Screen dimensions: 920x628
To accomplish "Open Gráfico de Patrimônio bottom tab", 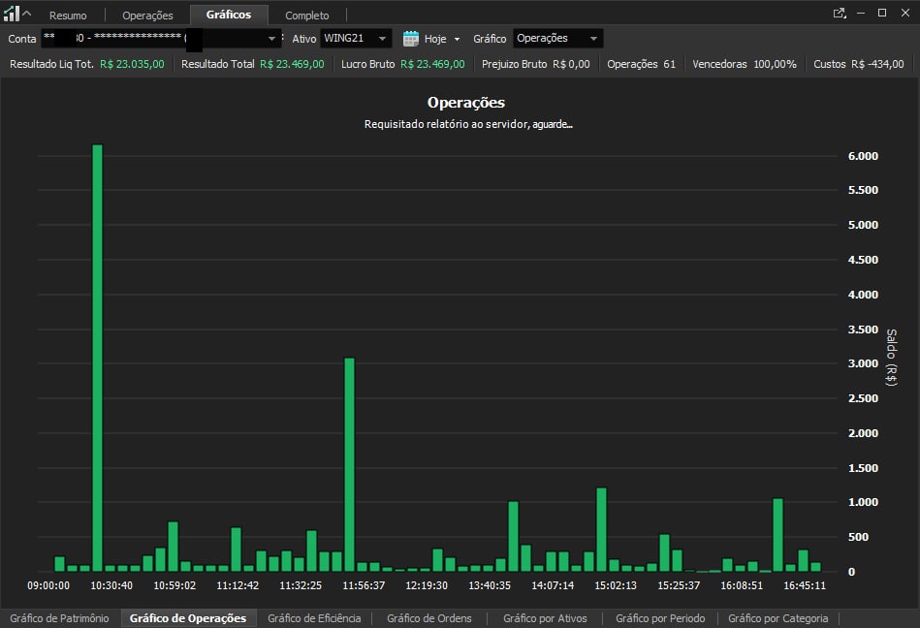I will [59, 618].
